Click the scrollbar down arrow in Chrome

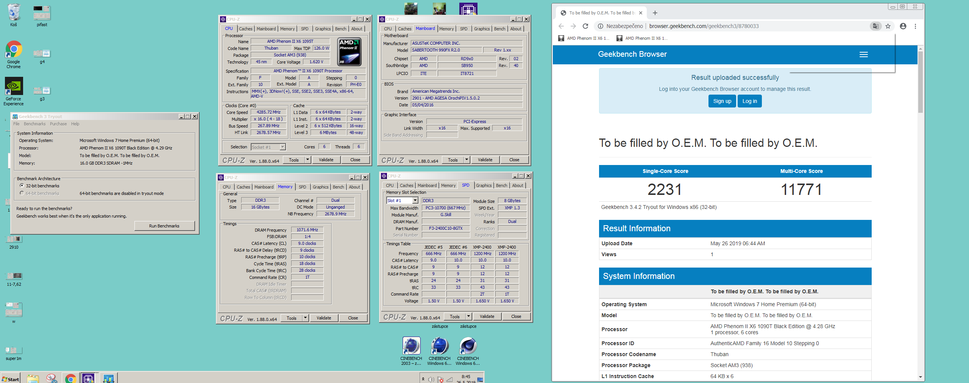(x=921, y=377)
